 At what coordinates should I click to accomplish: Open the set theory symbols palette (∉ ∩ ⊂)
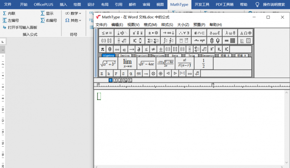[x=199, y=33]
